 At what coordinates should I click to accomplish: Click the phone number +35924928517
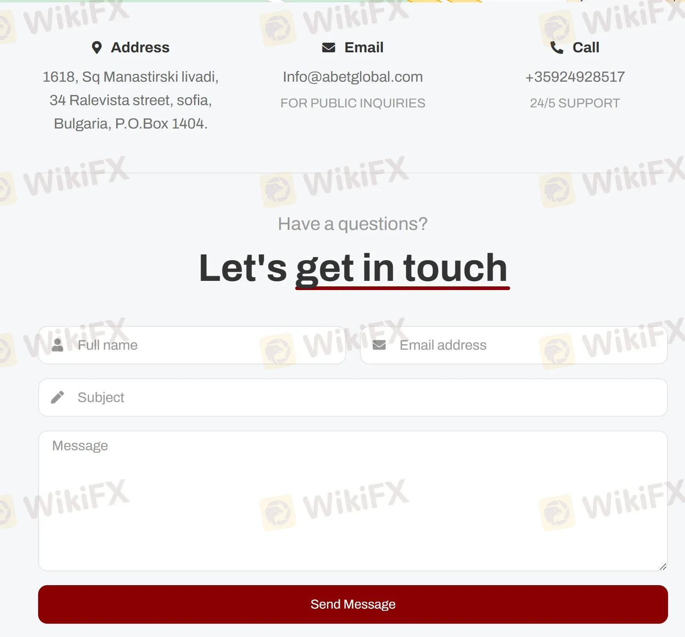pos(575,77)
